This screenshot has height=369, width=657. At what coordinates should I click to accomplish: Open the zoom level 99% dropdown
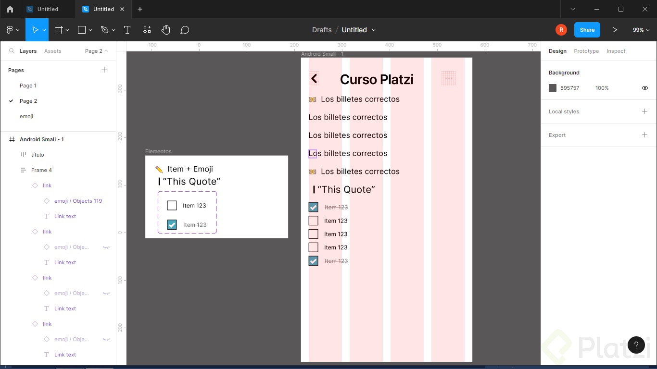(641, 30)
